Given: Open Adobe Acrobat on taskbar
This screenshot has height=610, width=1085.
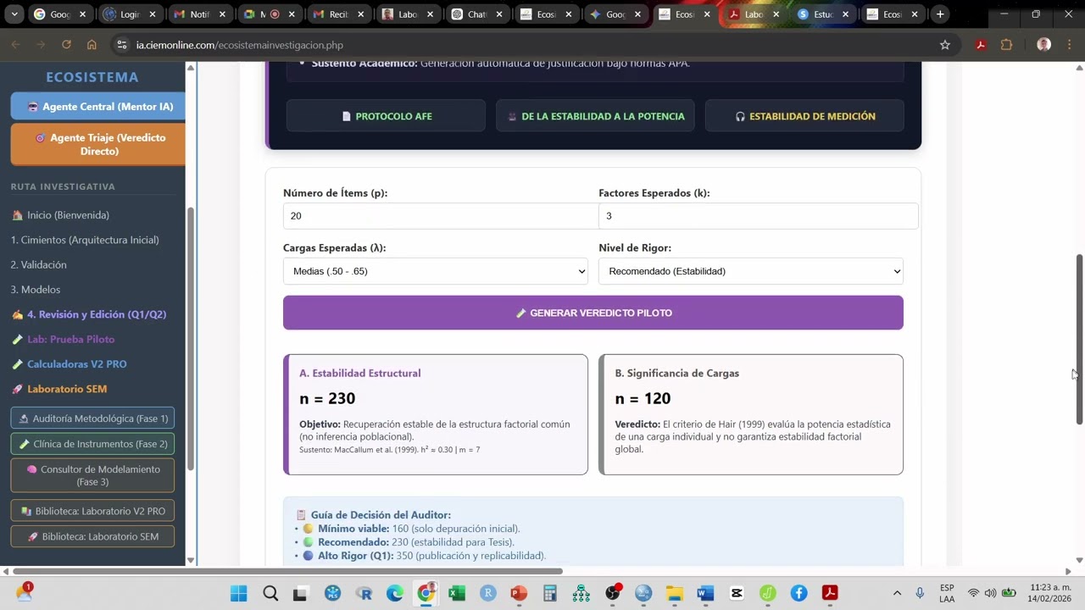Looking at the screenshot, I should 830,593.
